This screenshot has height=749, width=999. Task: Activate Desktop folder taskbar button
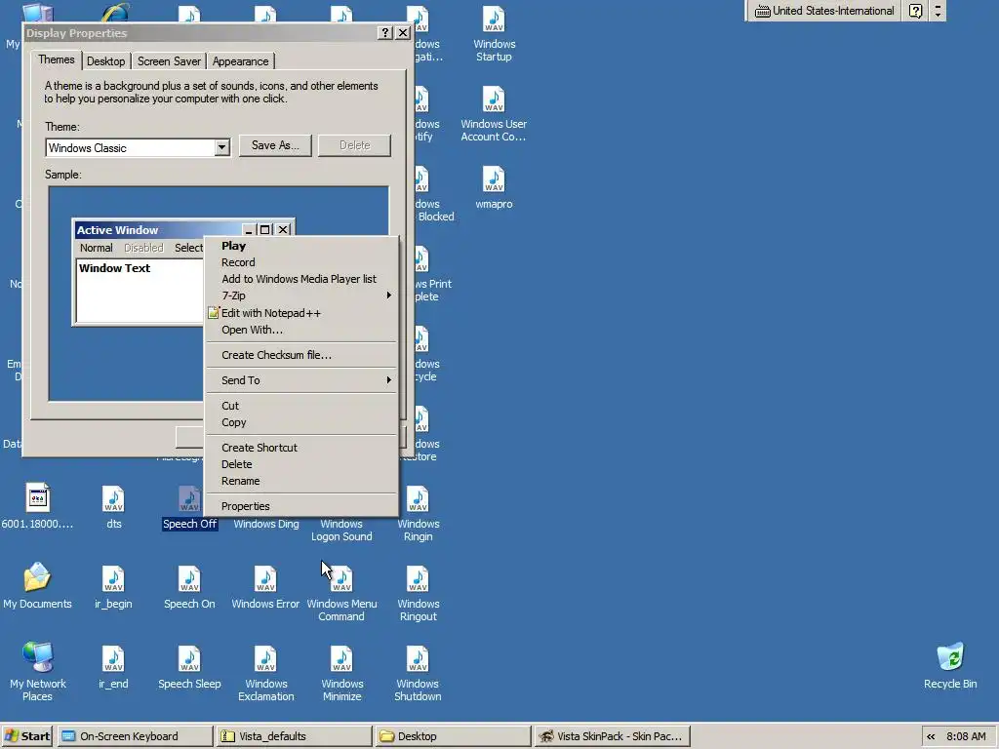(x=453, y=736)
